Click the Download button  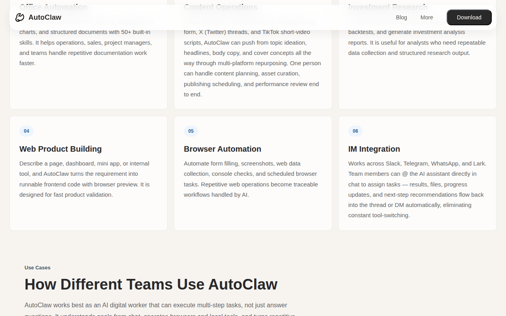point(469,17)
